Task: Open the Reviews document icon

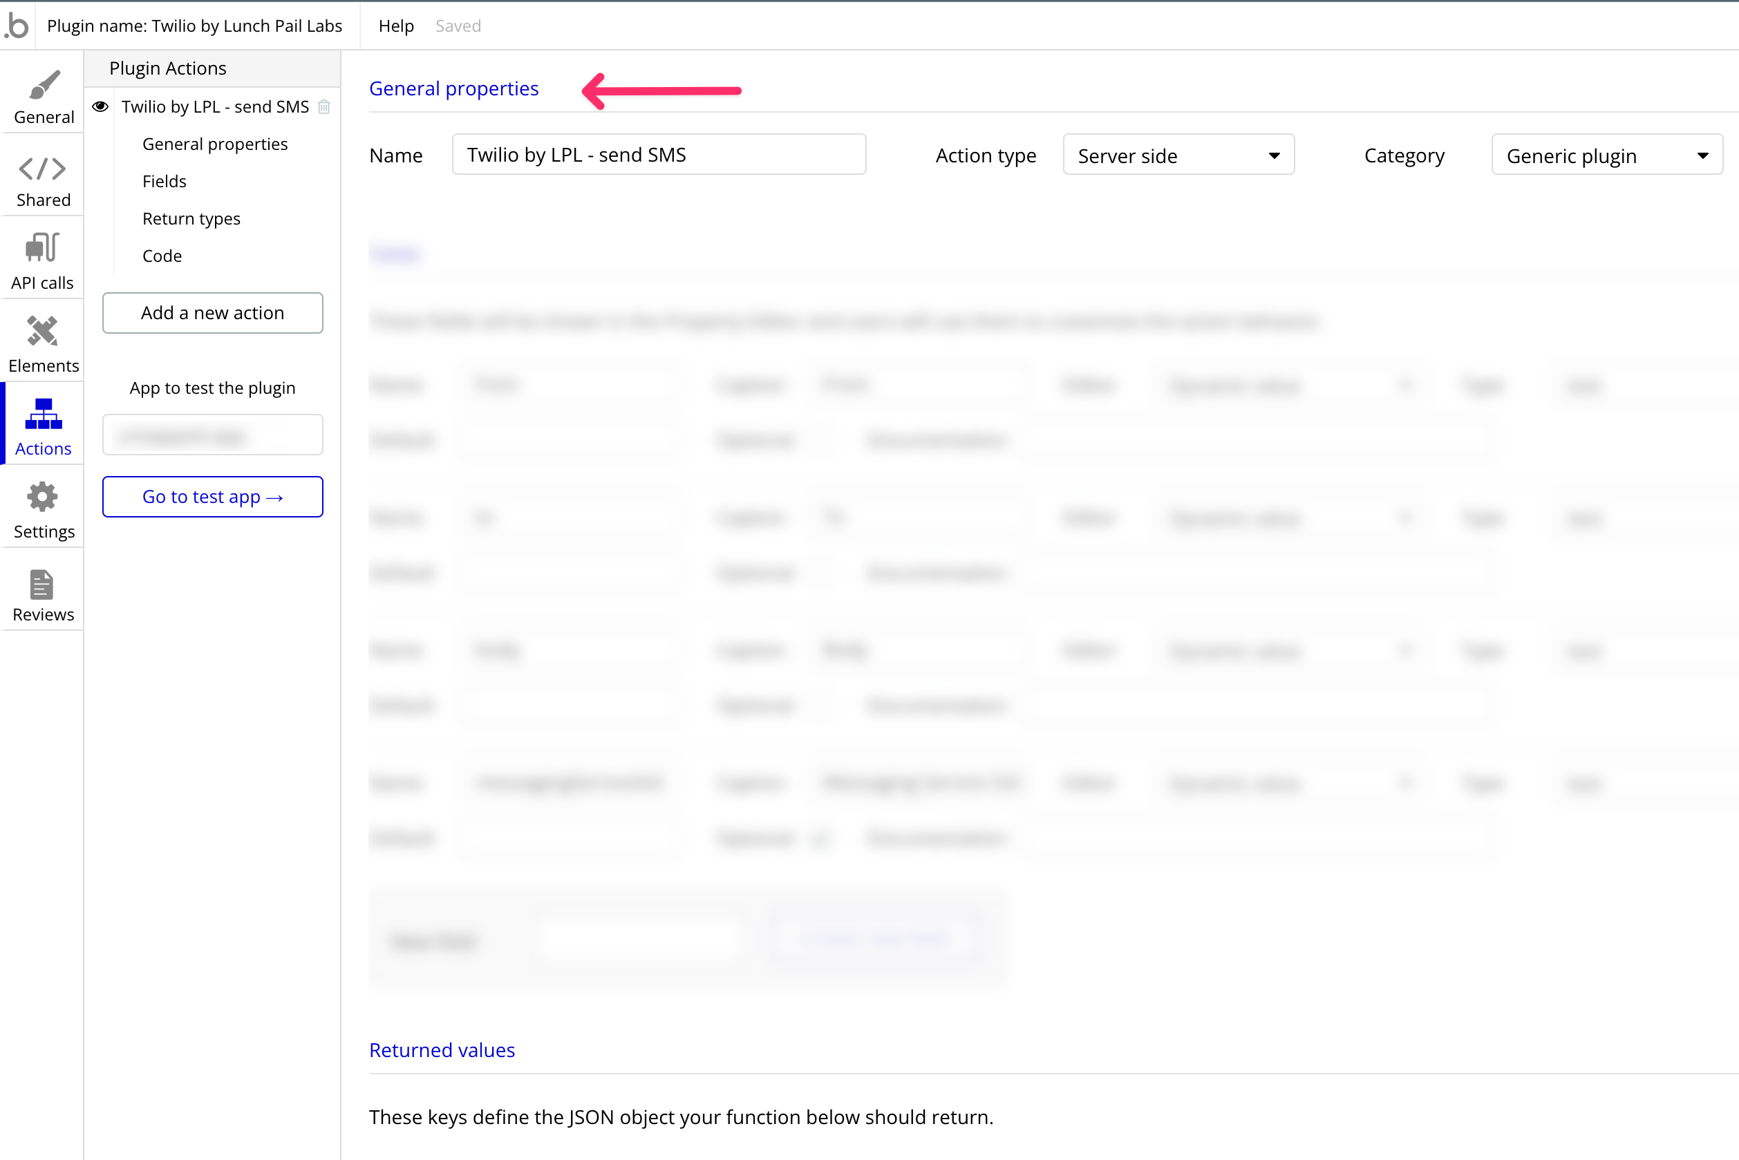Action: 42,584
